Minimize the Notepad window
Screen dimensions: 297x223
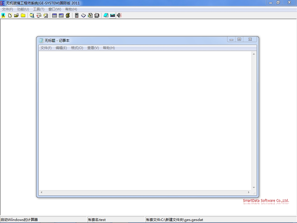point(231,39)
